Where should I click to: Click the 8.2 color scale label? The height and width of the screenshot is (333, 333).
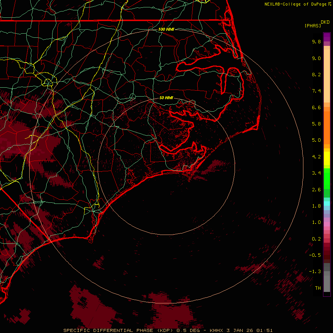pyautogui.click(x=316, y=74)
